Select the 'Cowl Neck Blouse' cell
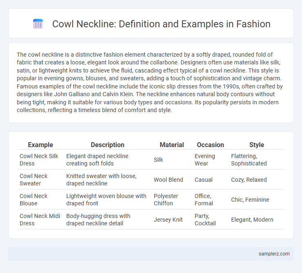302x273 pixels. click(x=40, y=200)
